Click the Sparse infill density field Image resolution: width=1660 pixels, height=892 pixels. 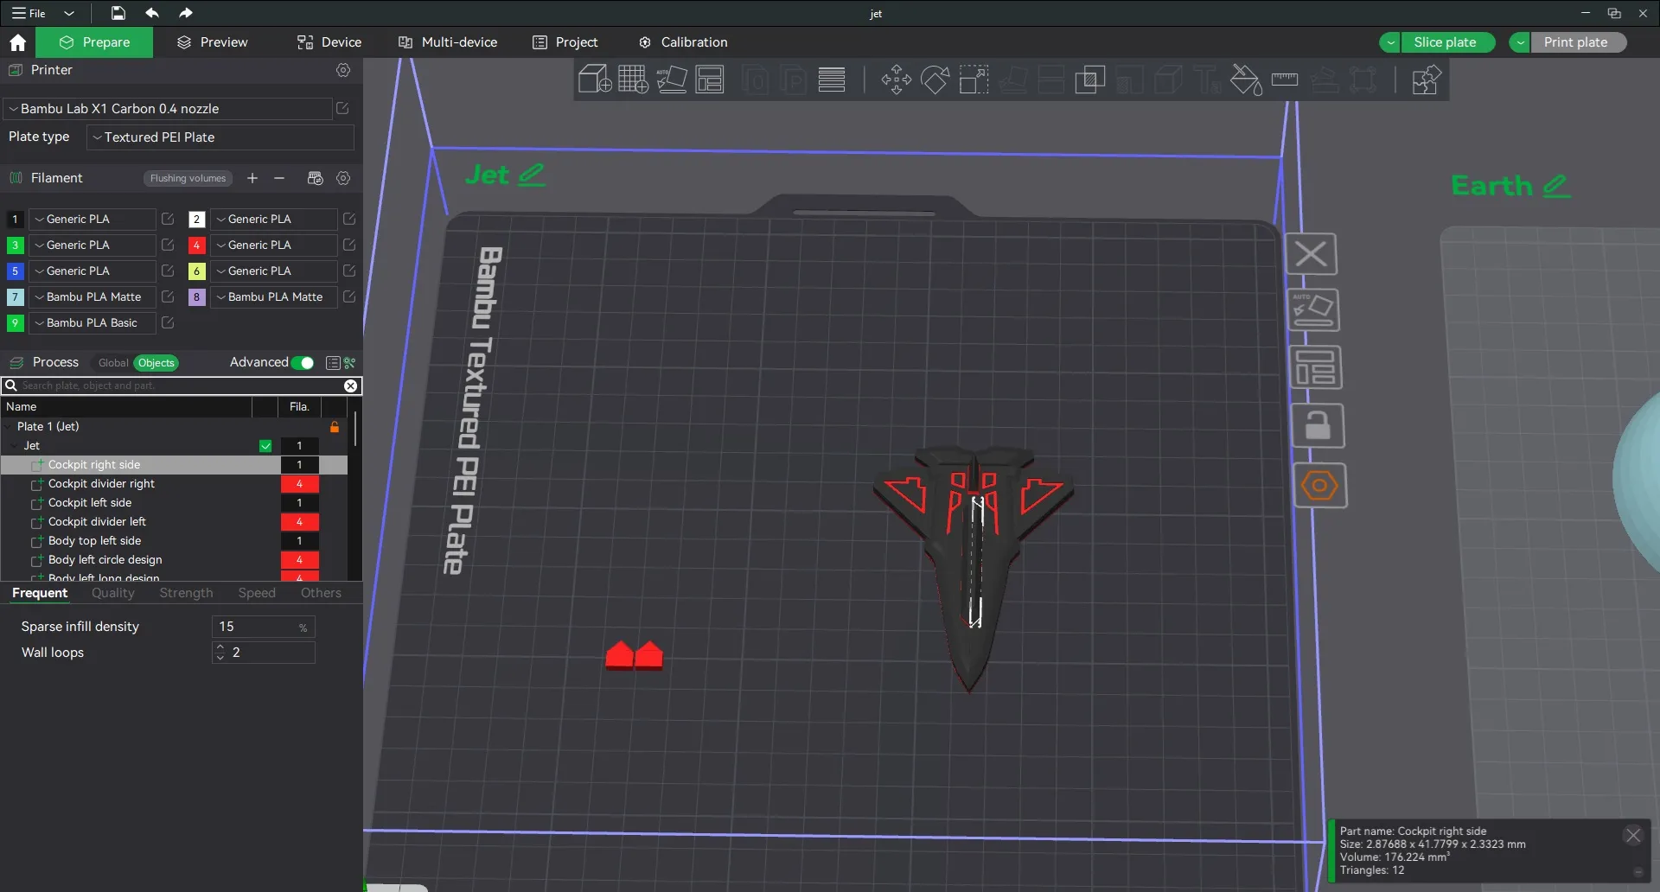coord(263,627)
